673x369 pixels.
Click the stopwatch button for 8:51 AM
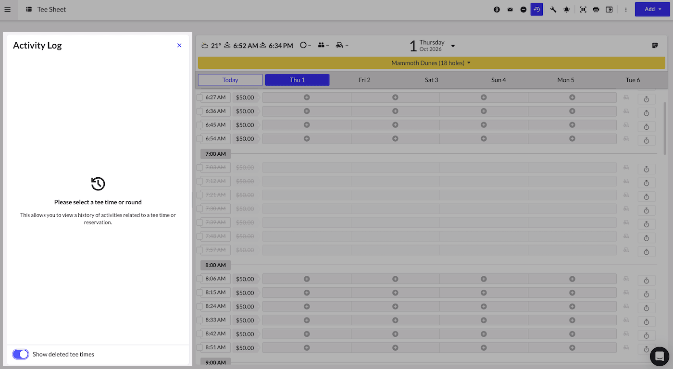647,349
